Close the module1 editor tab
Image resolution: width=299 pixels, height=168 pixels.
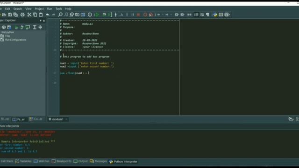[66, 119]
